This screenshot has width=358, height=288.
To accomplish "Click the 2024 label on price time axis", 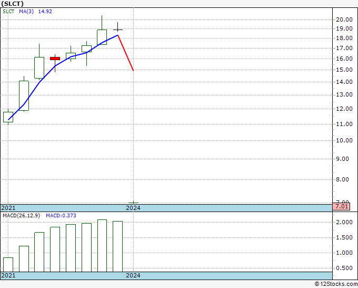I will coord(133,208).
